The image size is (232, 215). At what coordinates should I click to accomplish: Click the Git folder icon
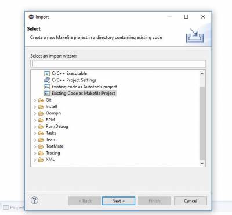[41, 100]
